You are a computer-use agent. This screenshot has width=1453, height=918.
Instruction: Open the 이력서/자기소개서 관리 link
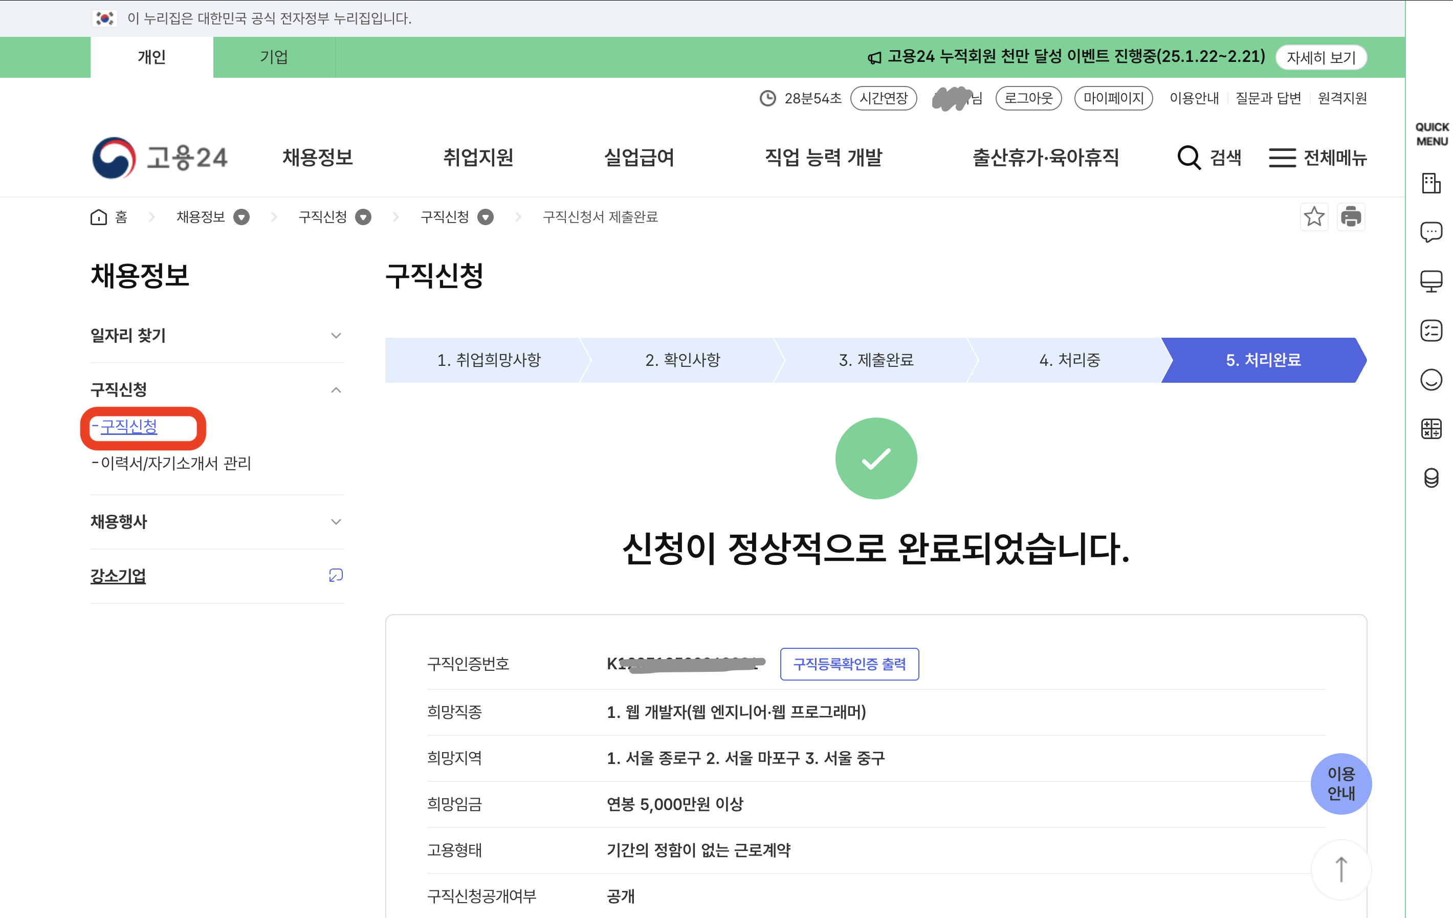click(175, 463)
